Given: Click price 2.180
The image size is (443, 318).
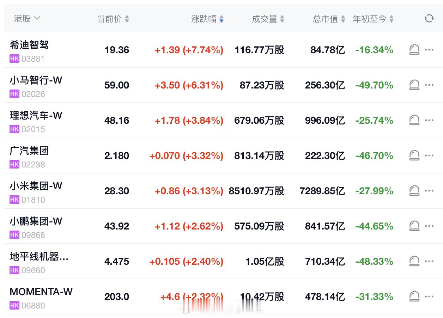Looking at the screenshot, I should 117,156.
